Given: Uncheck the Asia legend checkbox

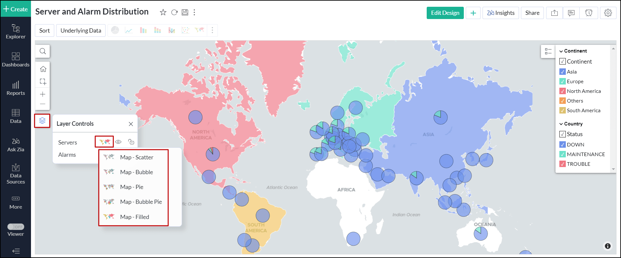Looking at the screenshot, I should tap(562, 72).
